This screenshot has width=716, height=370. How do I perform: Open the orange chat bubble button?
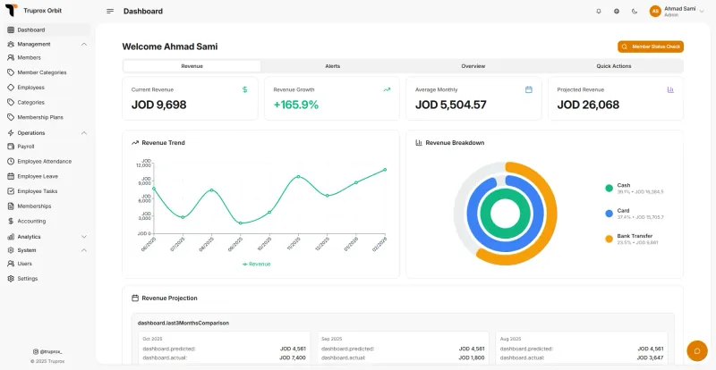[697, 351]
